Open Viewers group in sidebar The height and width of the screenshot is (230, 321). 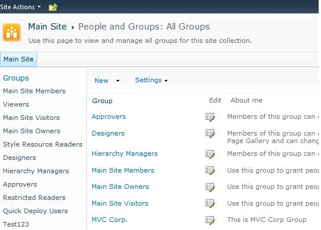click(x=16, y=104)
